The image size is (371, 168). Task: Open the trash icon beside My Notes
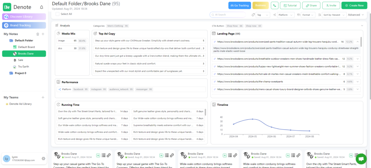38,34
